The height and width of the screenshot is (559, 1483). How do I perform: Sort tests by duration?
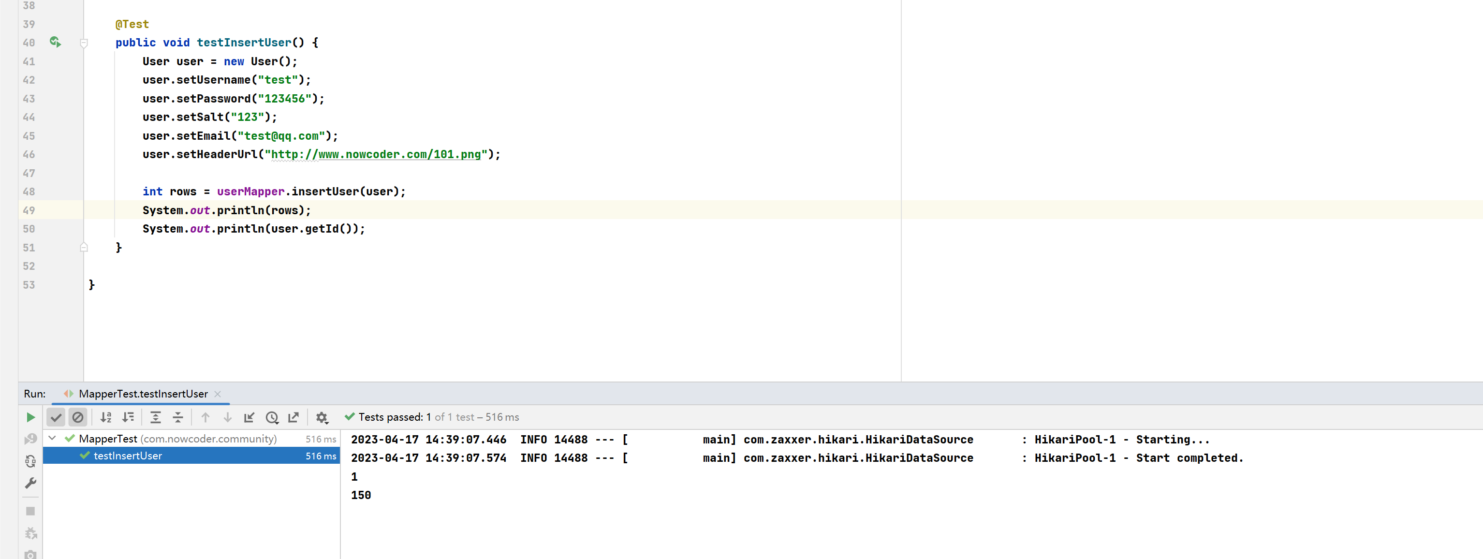[x=128, y=417]
